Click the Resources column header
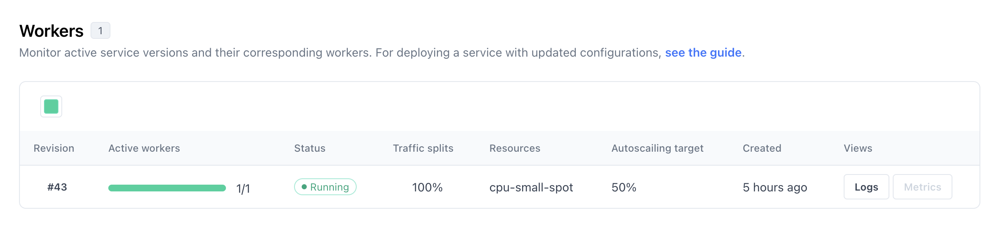Viewport: 996px width, 240px height. 515,148
